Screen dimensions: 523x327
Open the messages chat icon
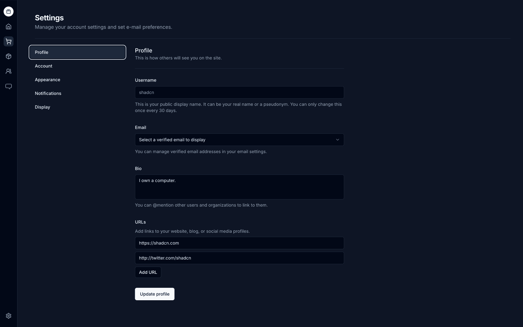point(8,86)
